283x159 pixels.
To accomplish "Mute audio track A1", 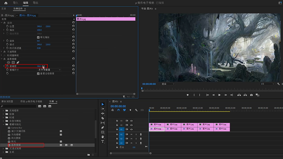I will 131,134.
